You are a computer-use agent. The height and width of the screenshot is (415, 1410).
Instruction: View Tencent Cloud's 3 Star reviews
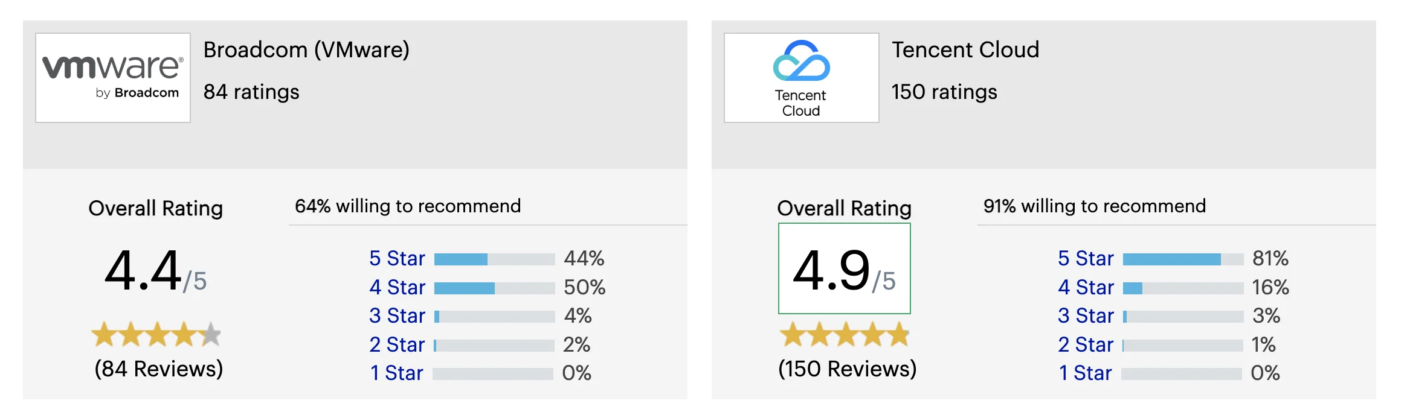pos(1086,315)
